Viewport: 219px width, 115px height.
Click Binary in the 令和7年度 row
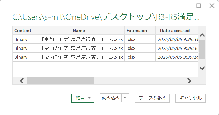(21, 57)
